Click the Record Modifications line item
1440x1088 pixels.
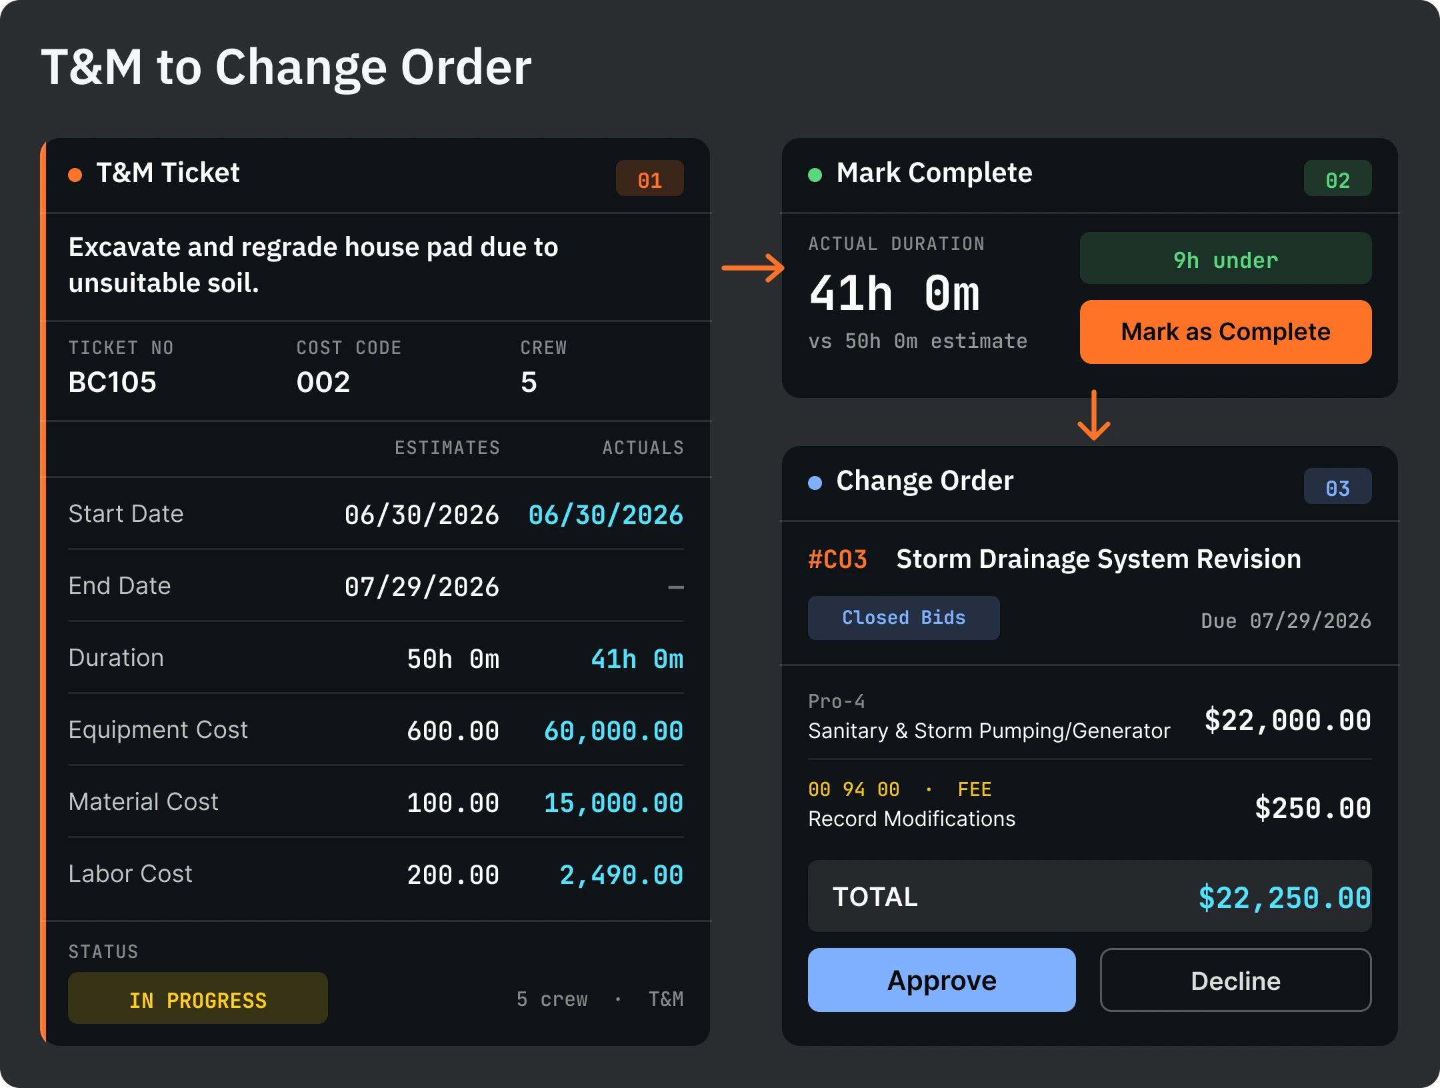click(911, 819)
